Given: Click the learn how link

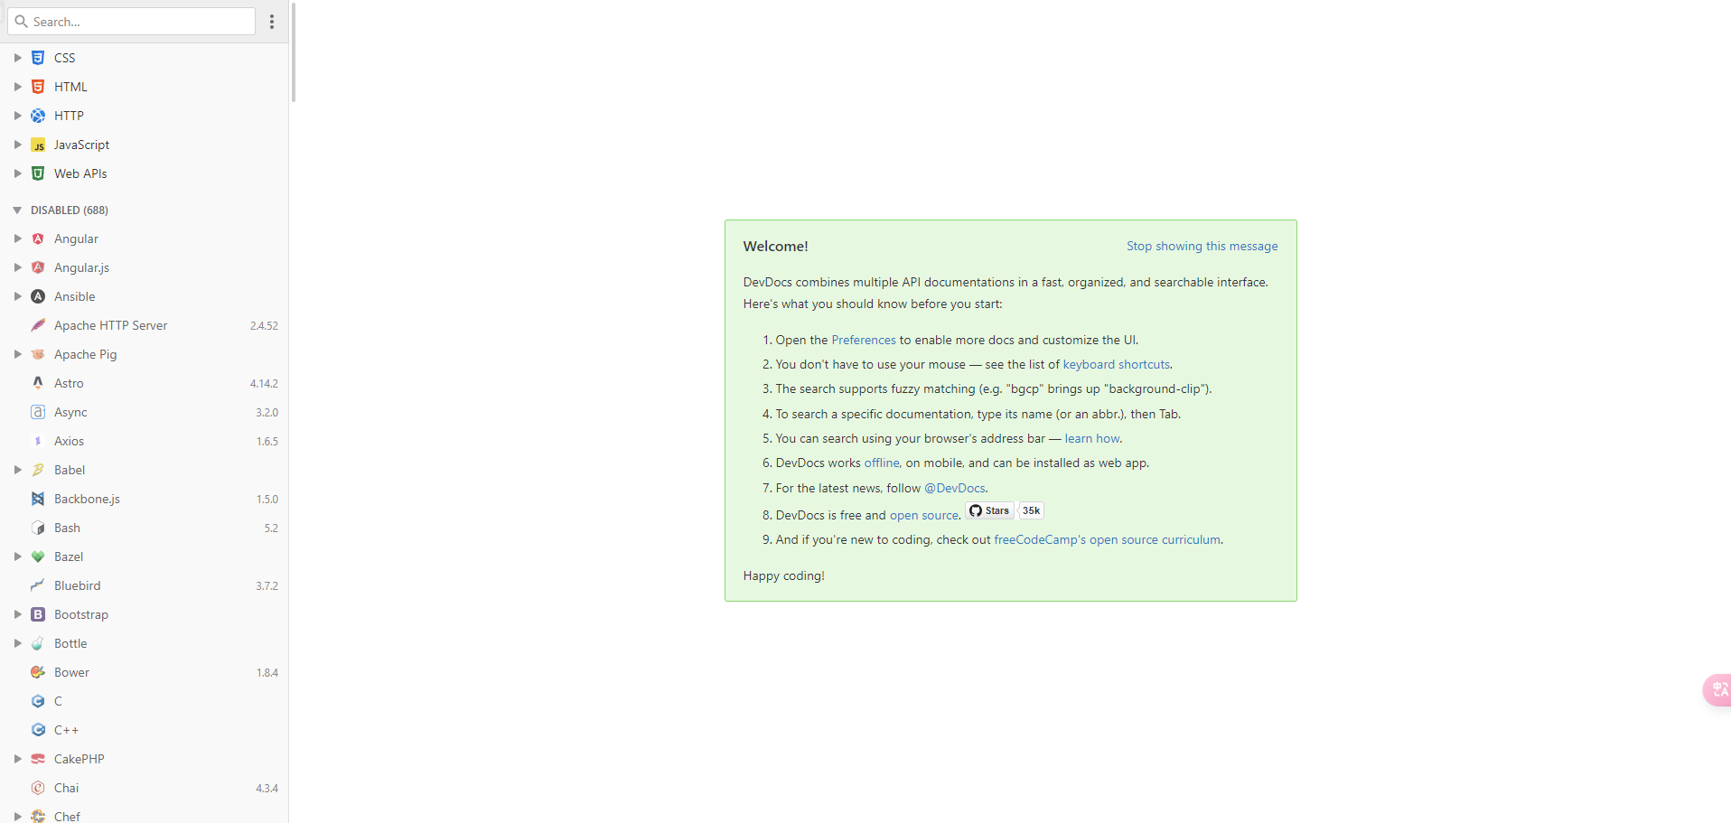Looking at the screenshot, I should (x=1092, y=438).
